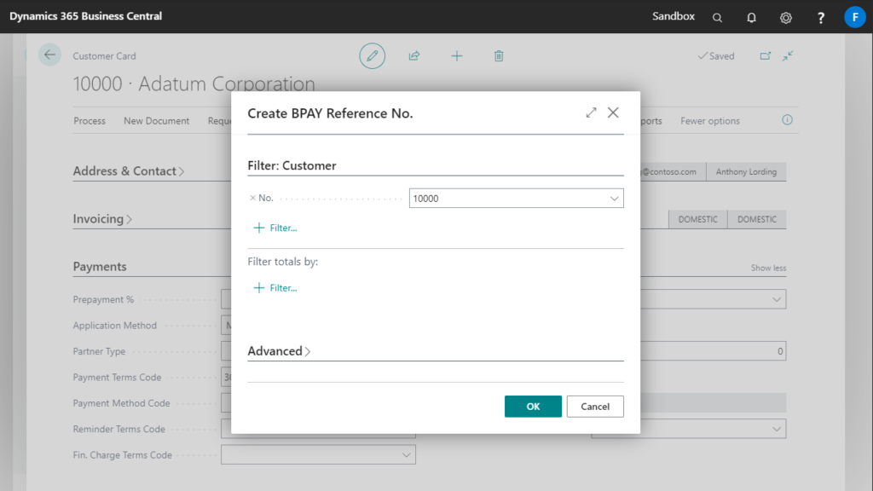873x491 pixels.
Task: Click the back arrow on Customer Card
Action: pos(49,55)
